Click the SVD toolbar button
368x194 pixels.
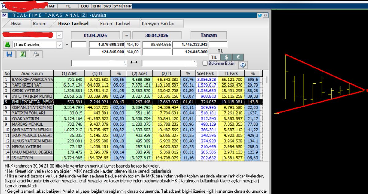[x=107, y=6]
